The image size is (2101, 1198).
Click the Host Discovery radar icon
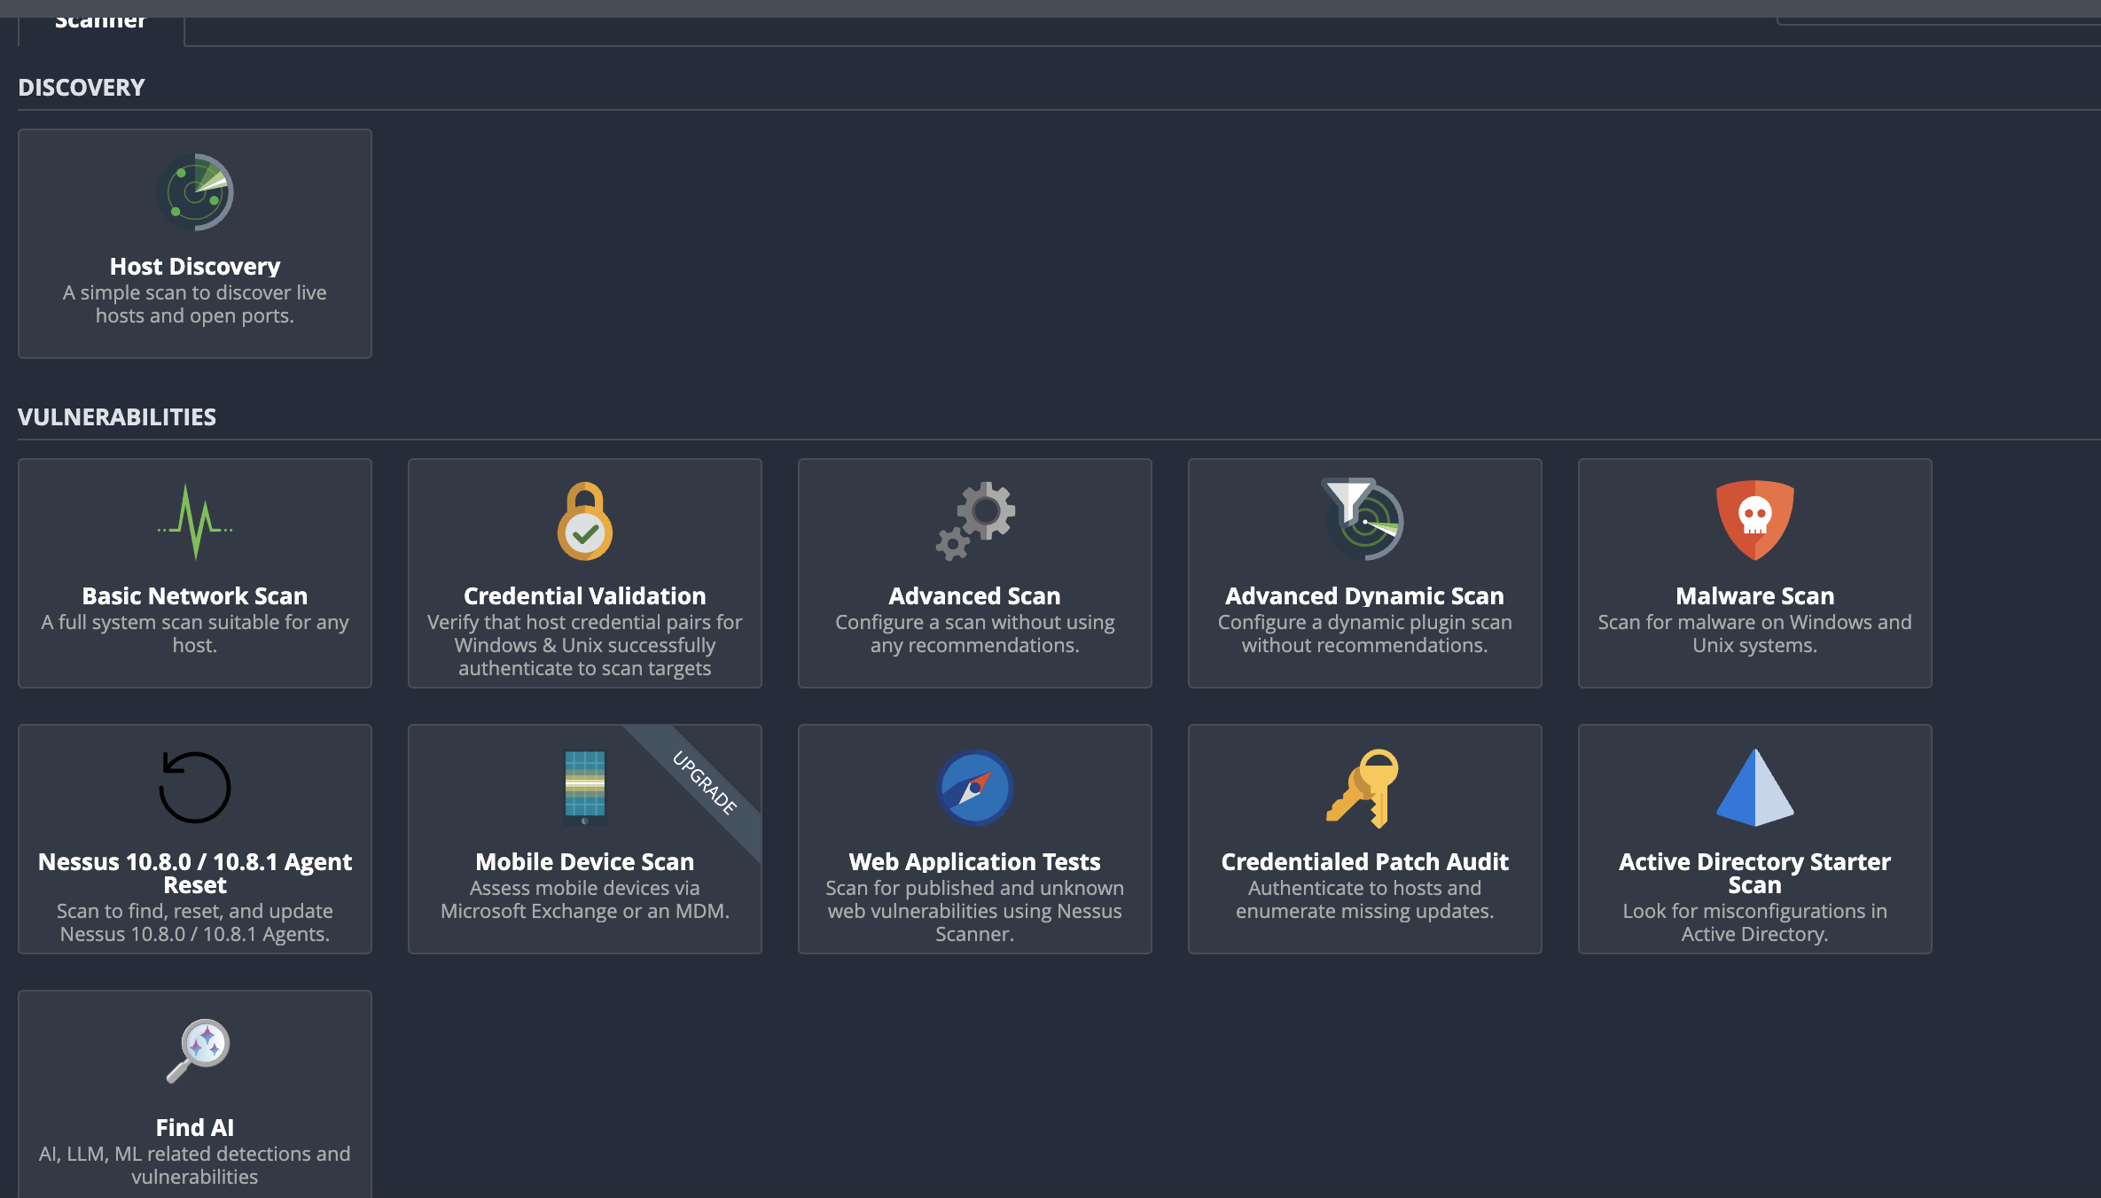(195, 192)
